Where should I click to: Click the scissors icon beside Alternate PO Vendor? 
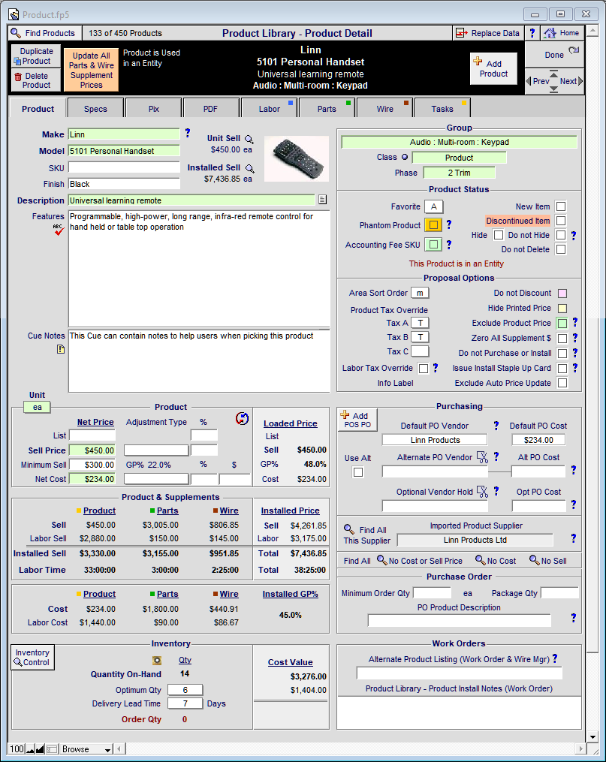pos(482,456)
